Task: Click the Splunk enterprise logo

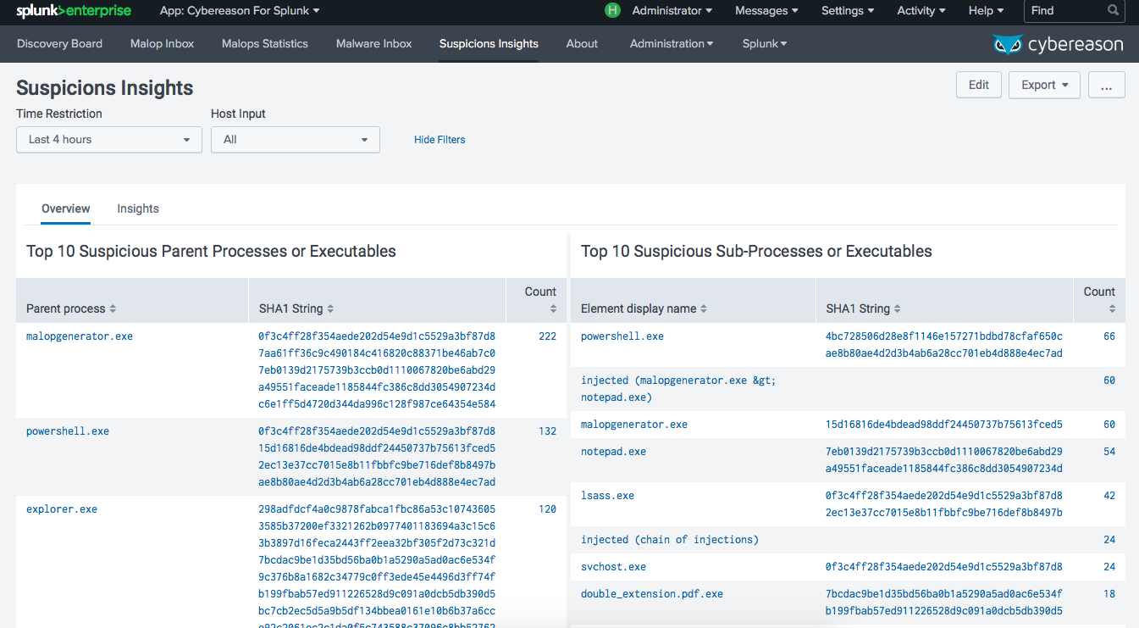Action: pyautogui.click(x=74, y=11)
